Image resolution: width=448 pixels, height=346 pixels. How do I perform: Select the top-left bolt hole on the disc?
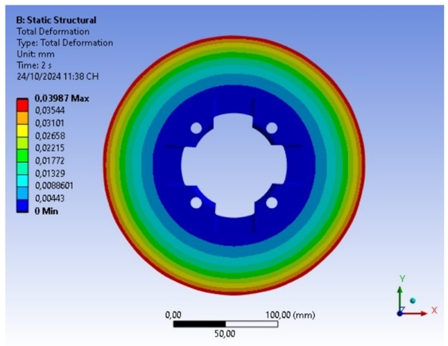coord(196,128)
